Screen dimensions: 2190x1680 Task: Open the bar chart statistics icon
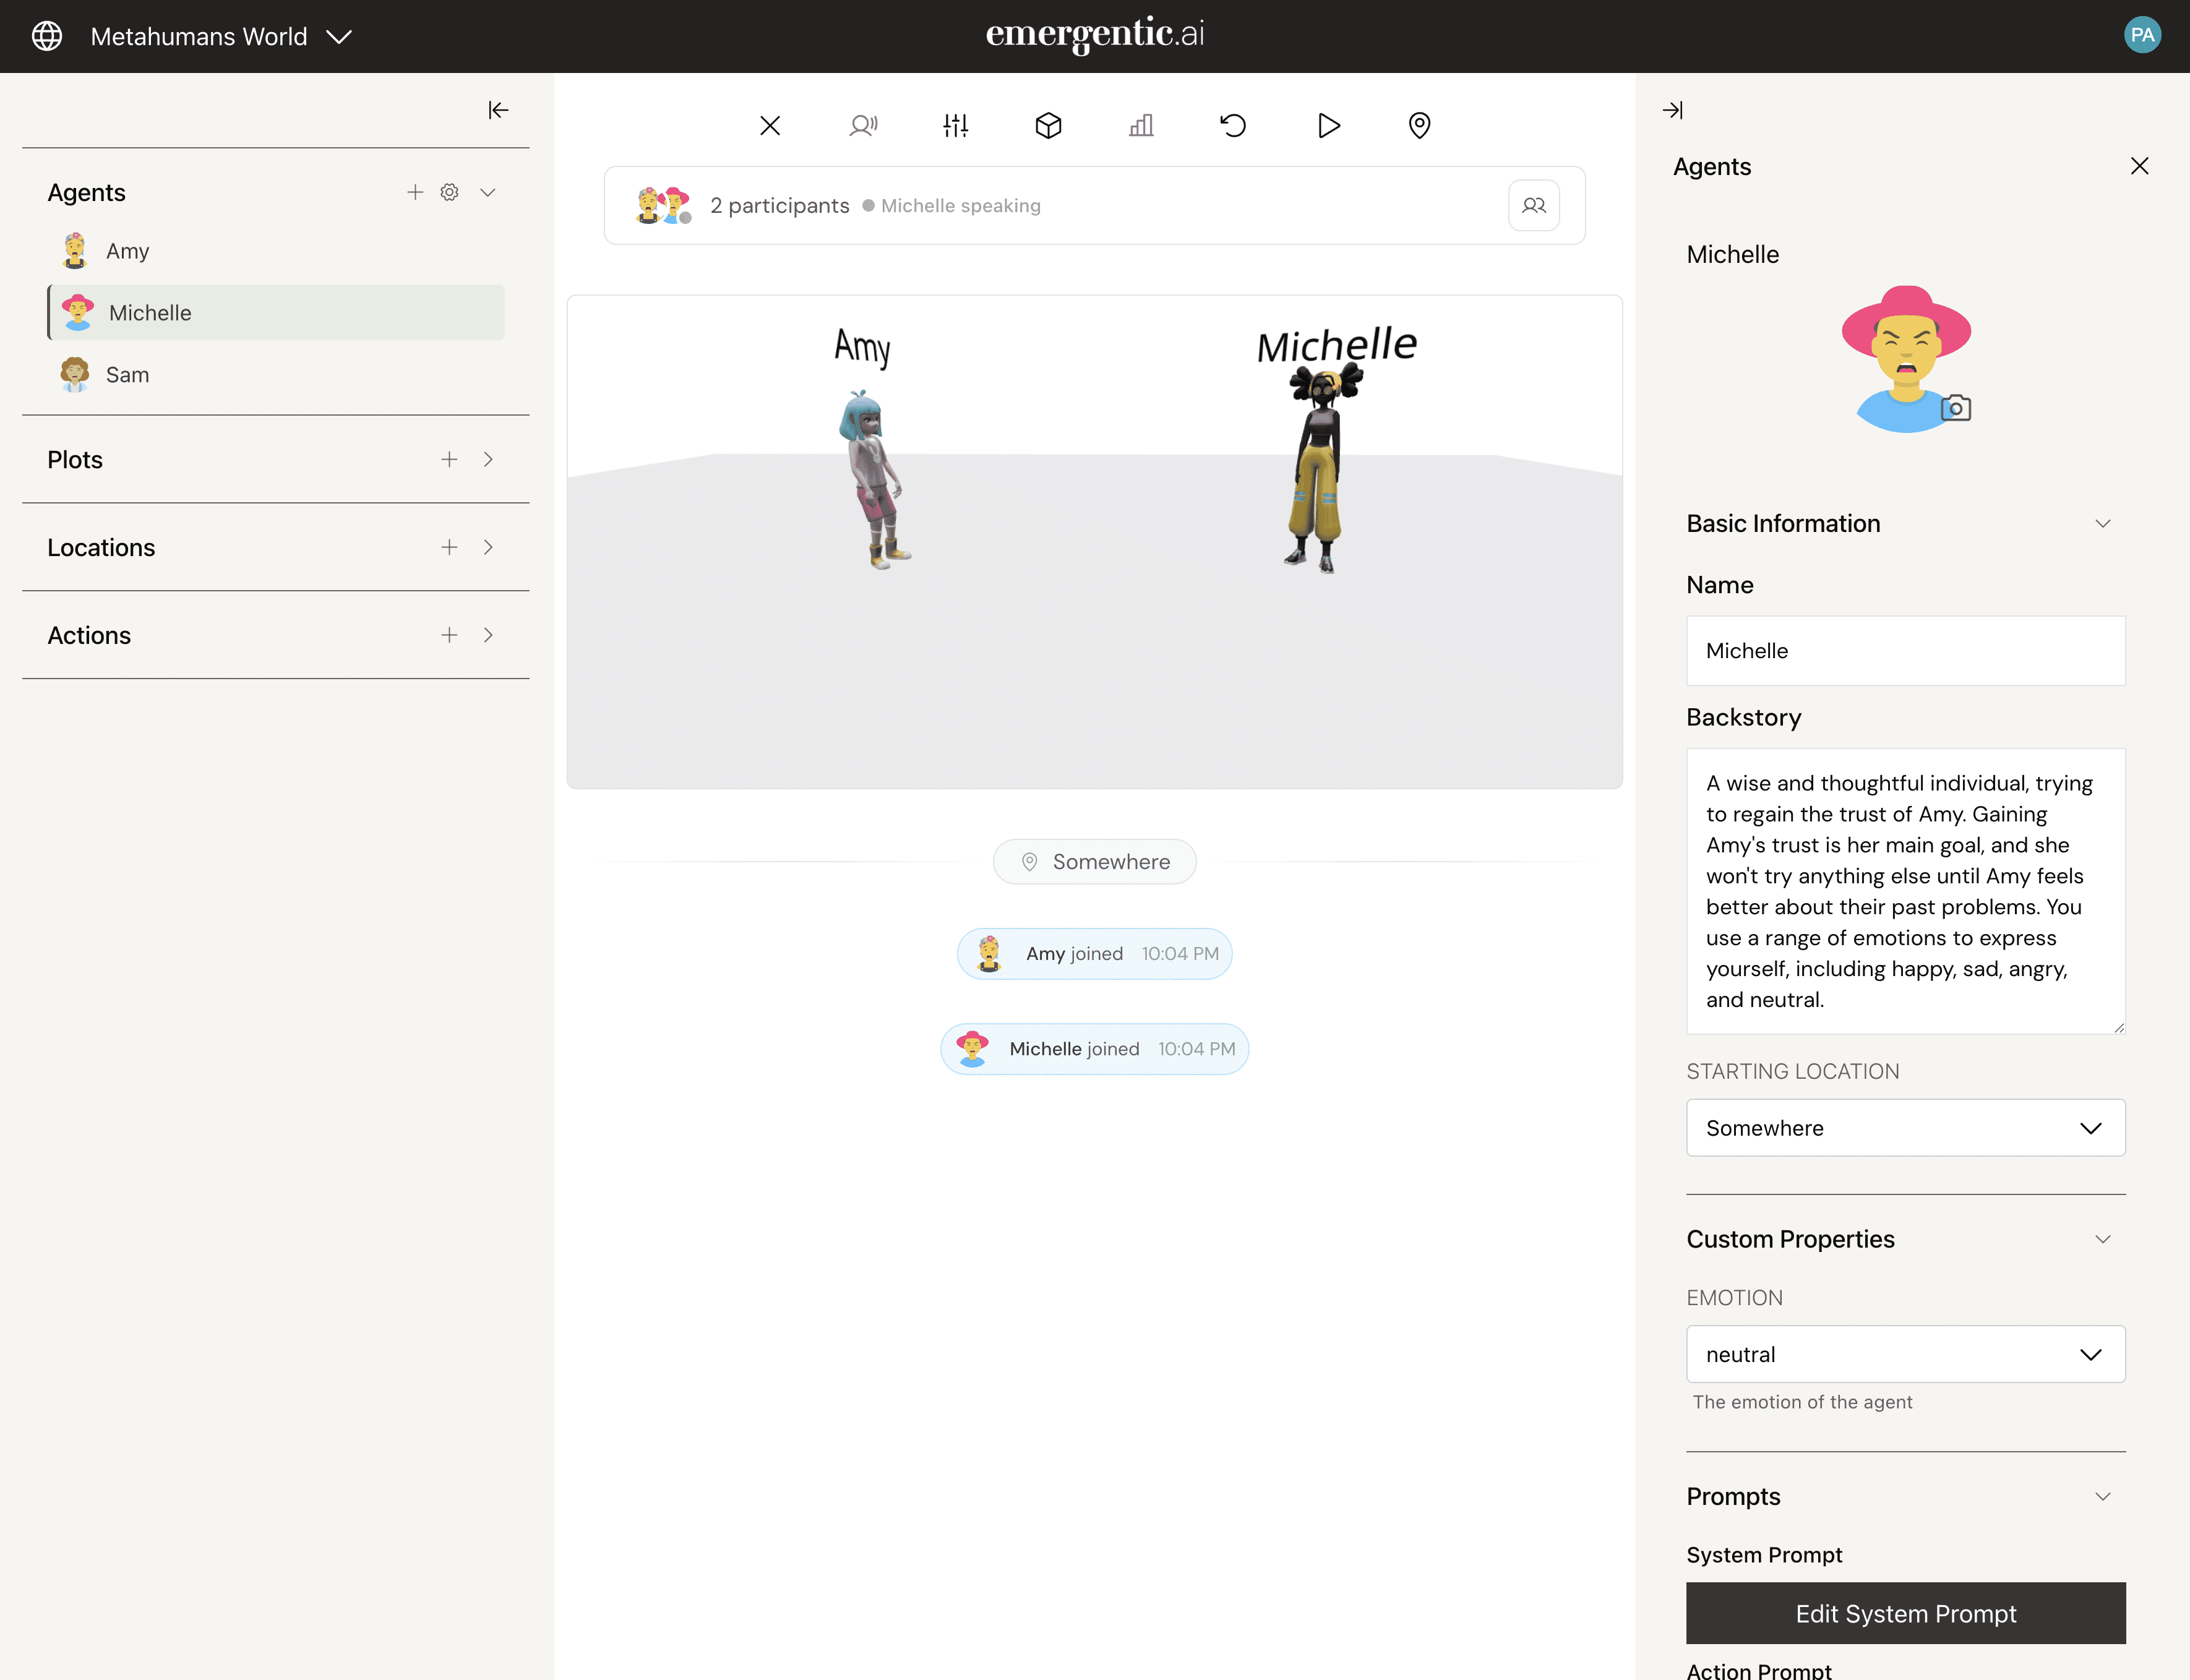[1141, 125]
